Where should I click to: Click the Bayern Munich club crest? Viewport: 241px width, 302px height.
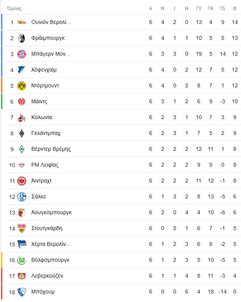pyautogui.click(x=22, y=54)
